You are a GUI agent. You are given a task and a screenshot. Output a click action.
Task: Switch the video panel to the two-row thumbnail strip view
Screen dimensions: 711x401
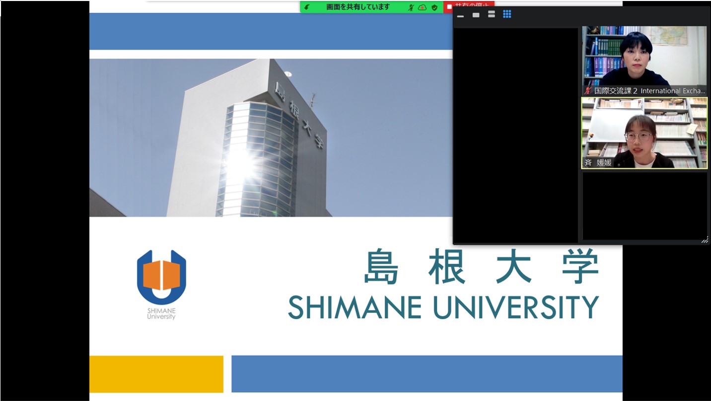[x=491, y=14]
